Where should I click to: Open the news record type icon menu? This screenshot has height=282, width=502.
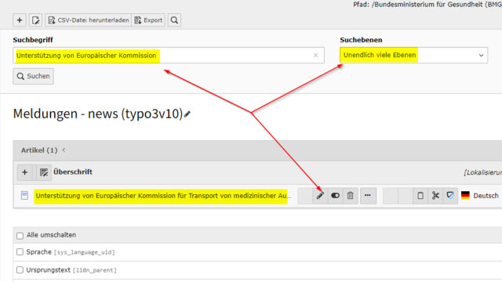[24, 195]
